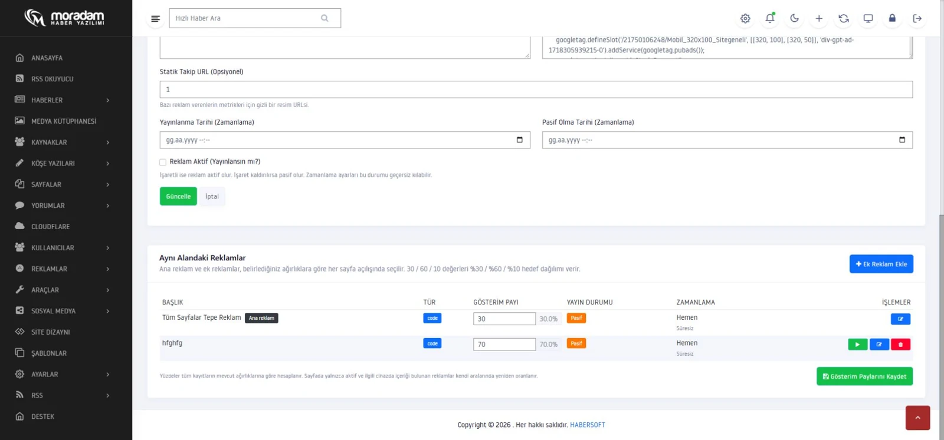The image size is (944, 440).
Task: Click the search magnifier icon
Action: pyautogui.click(x=324, y=18)
